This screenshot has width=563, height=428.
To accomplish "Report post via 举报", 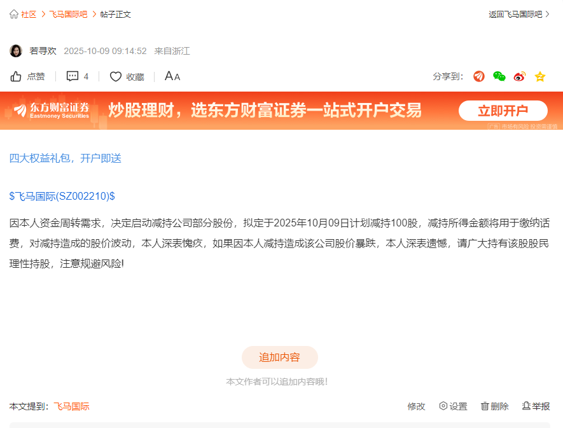I will pyautogui.click(x=536, y=406).
